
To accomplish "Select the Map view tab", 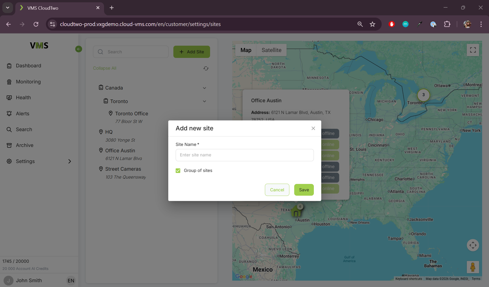I will pyautogui.click(x=246, y=50).
